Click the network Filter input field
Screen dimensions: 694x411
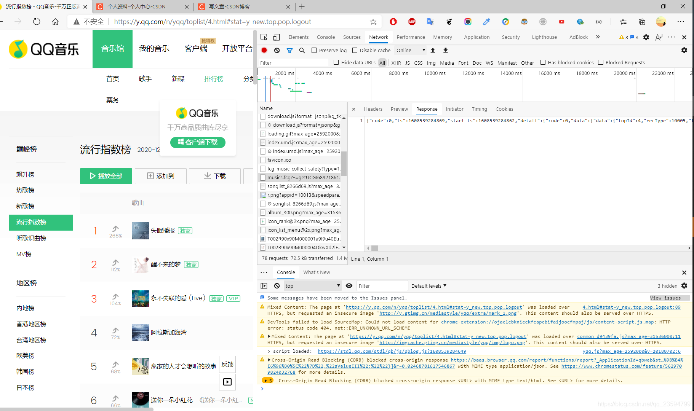point(293,63)
